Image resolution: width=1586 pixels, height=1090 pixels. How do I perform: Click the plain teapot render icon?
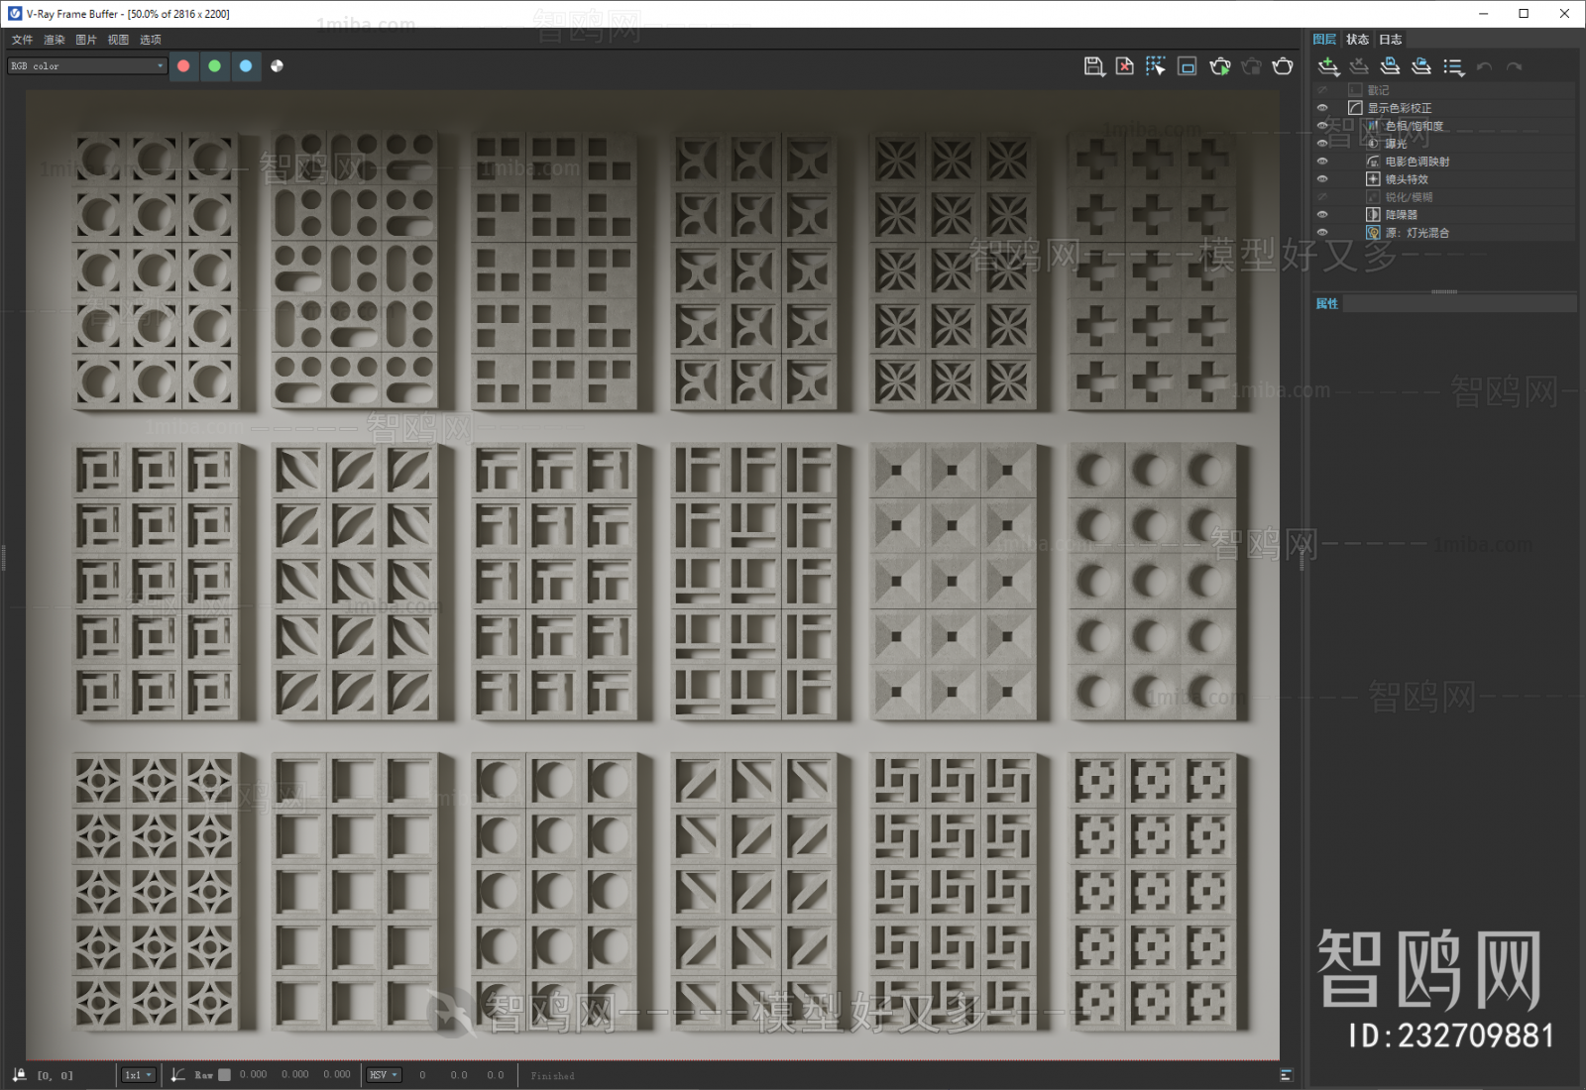click(x=1283, y=66)
